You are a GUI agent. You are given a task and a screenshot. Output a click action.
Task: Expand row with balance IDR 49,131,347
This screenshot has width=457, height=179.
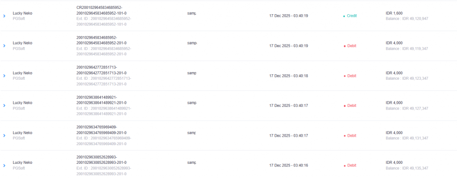(4, 135)
